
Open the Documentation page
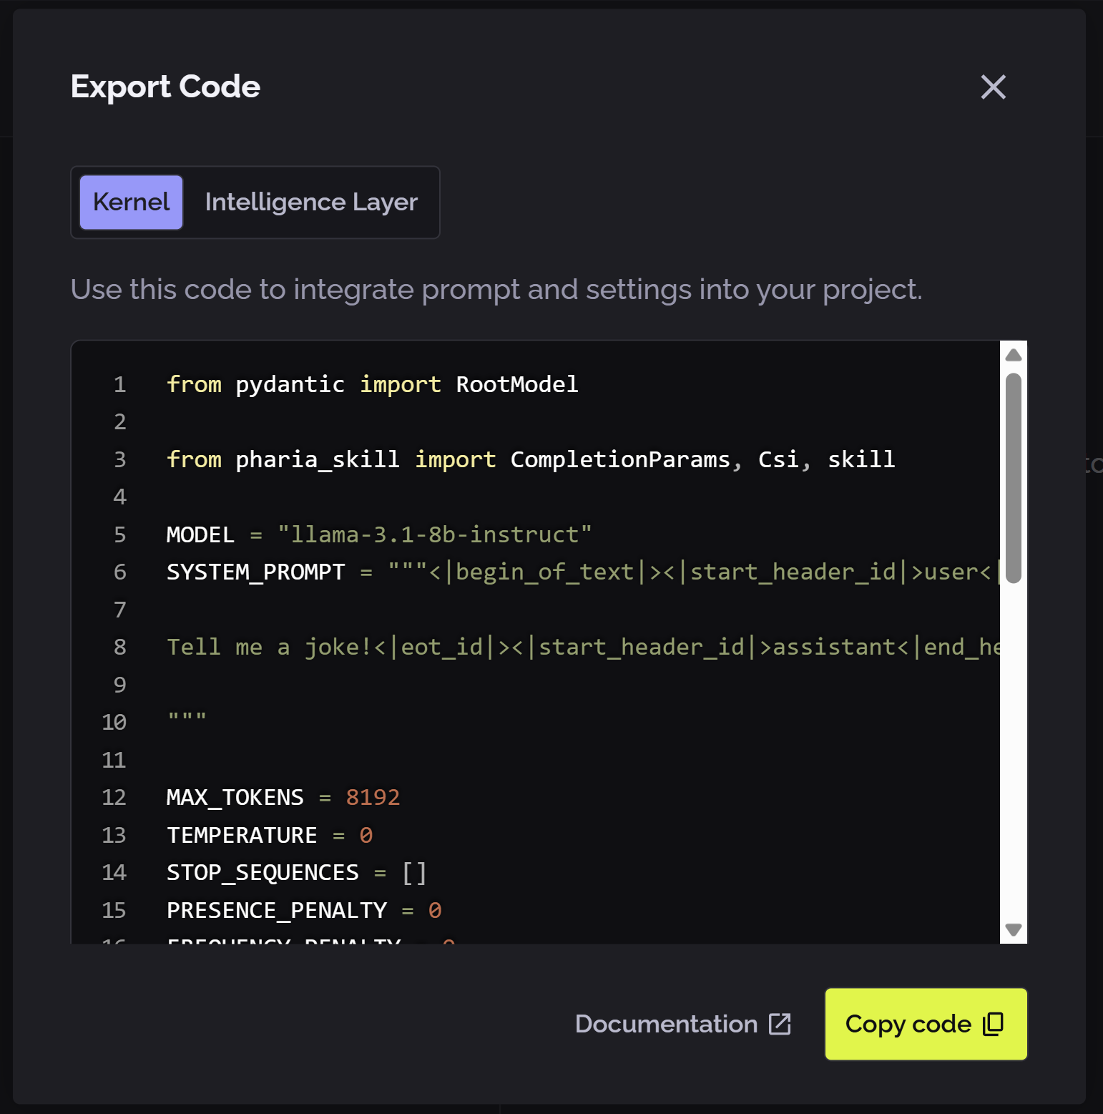[x=667, y=1024]
